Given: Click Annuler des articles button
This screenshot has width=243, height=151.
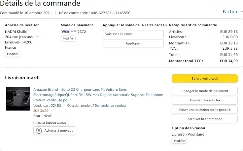Looking at the screenshot, I should [204, 100].
